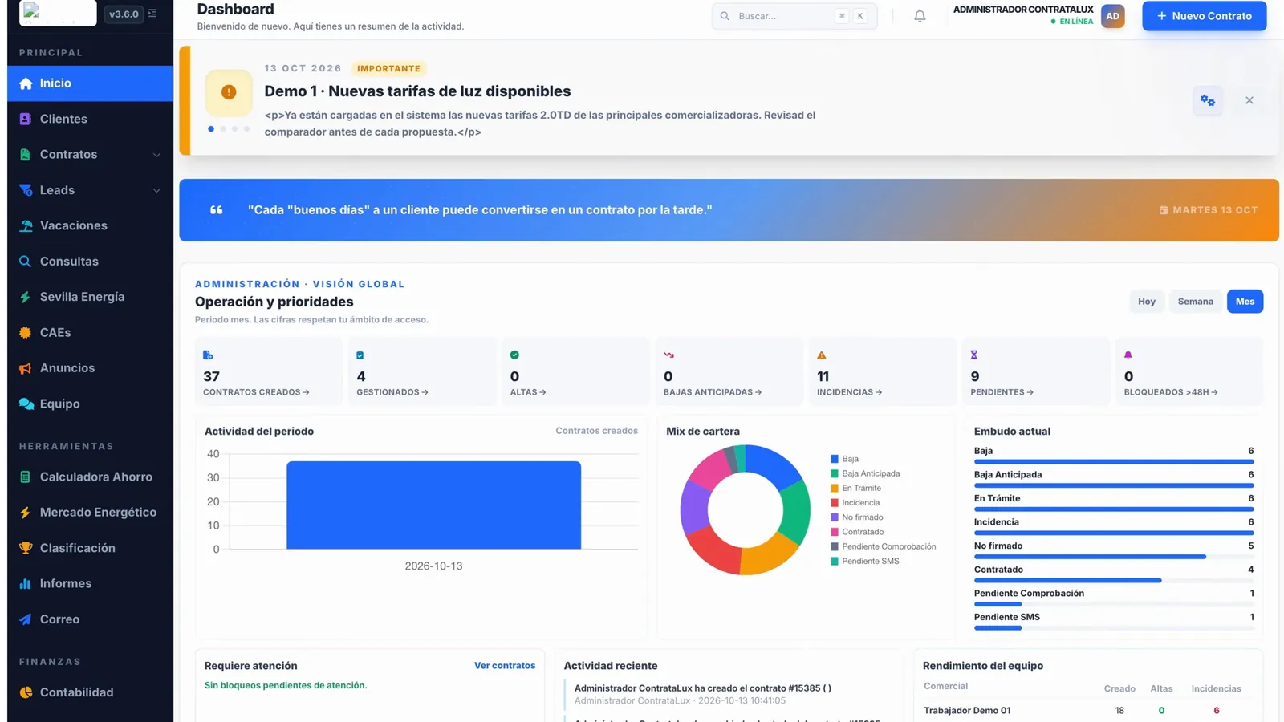Collapse the sidebar menu icon beside version
The height and width of the screenshot is (722, 1284).
pyautogui.click(x=152, y=14)
